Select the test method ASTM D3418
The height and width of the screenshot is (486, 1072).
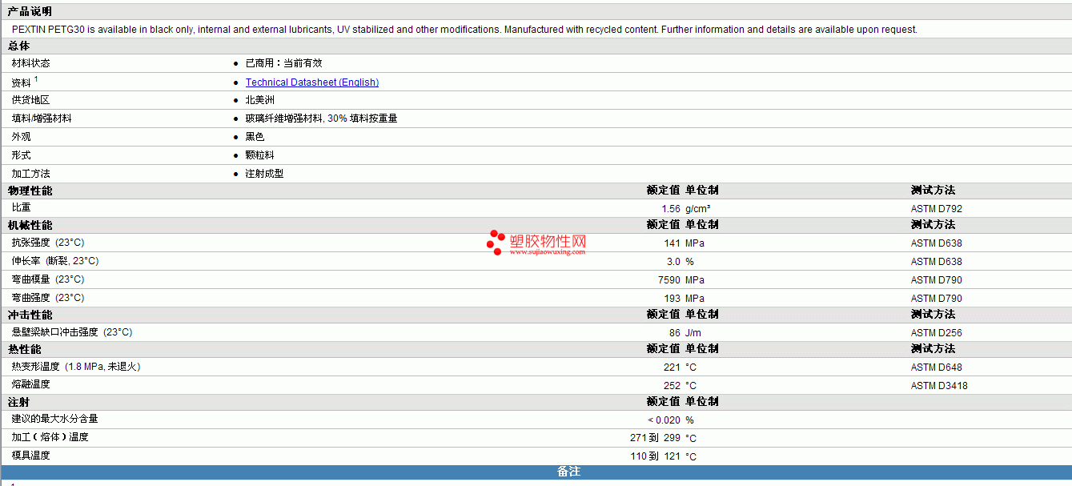coord(939,386)
